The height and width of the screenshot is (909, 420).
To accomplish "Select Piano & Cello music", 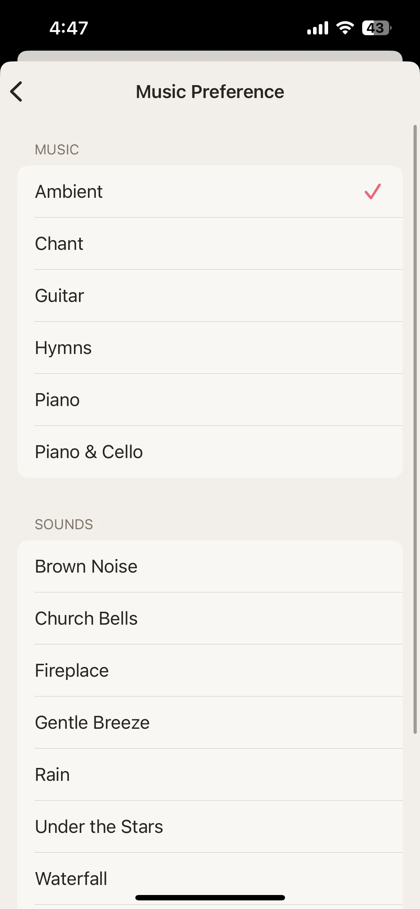I will pyautogui.click(x=210, y=452).
